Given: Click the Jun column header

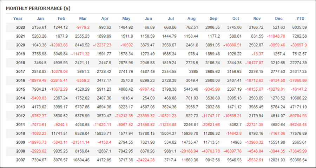Looking at the screenshot, I should (x=148, y=19).
